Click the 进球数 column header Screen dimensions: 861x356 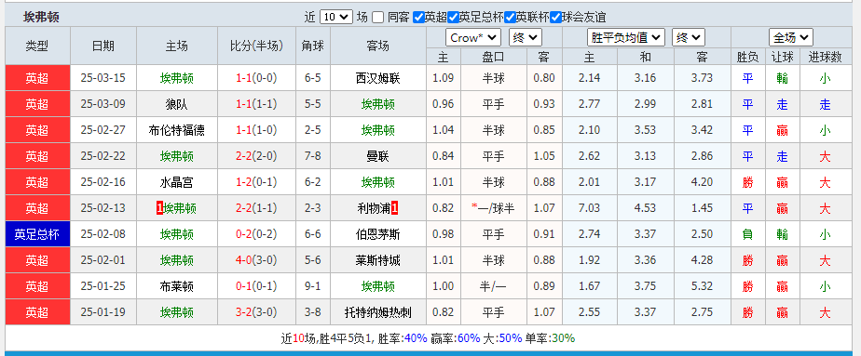[825, 57]
